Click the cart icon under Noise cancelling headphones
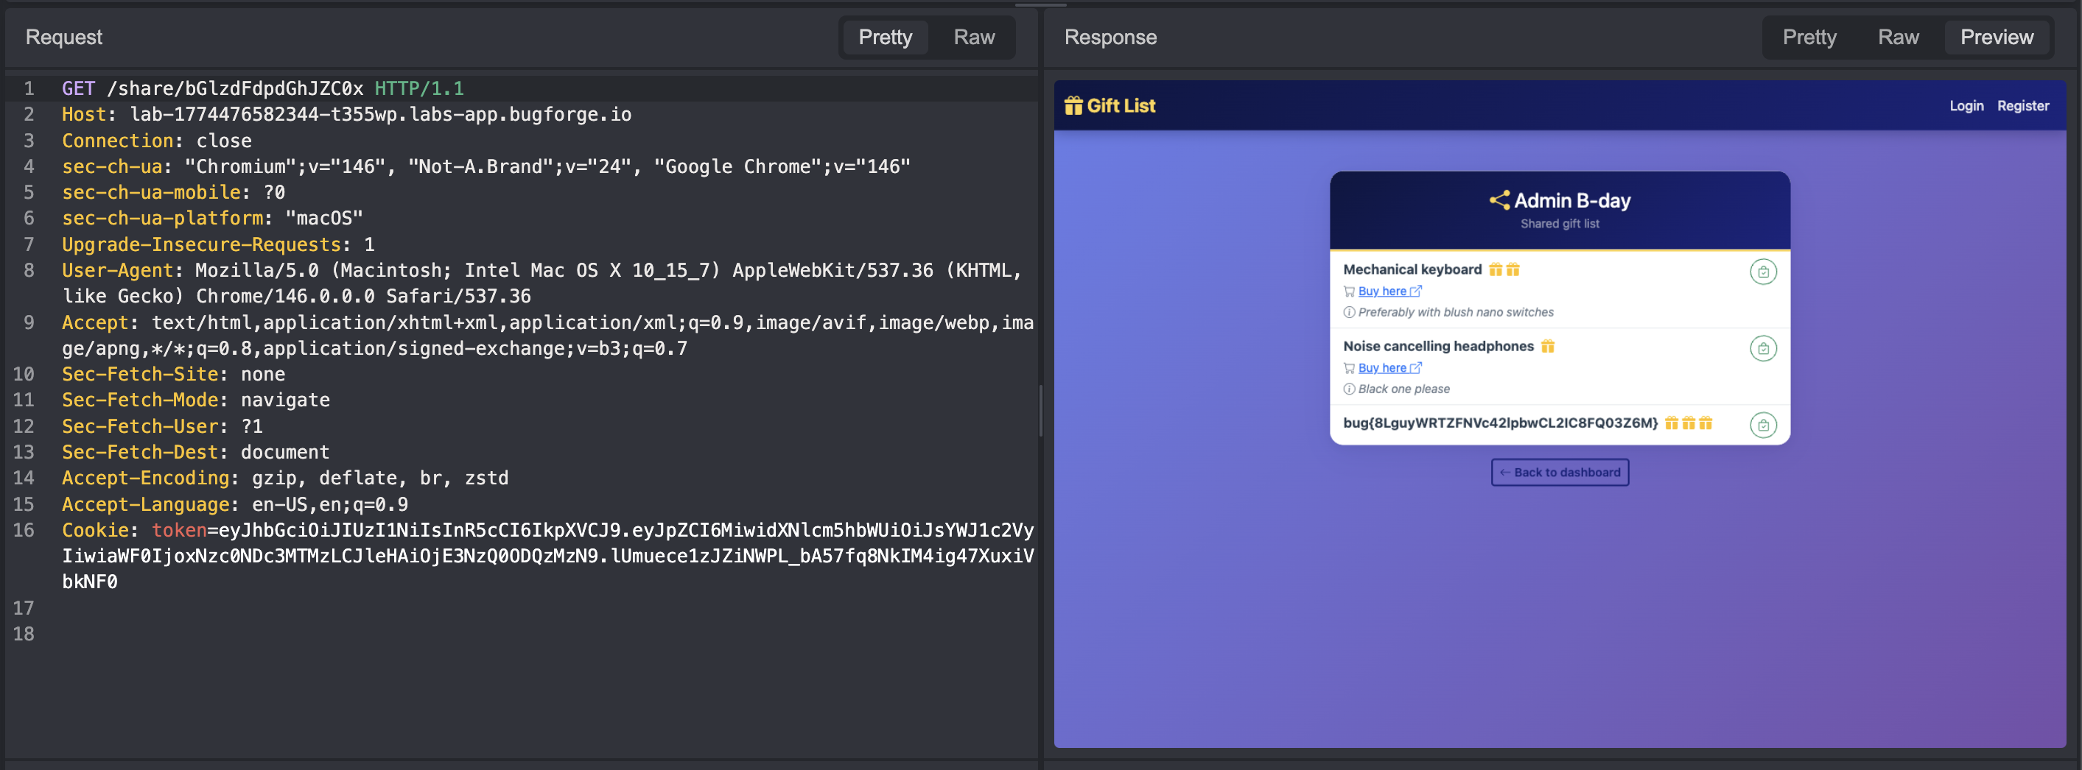Viewport: 2082px width, 770px height. point(1349,368)
